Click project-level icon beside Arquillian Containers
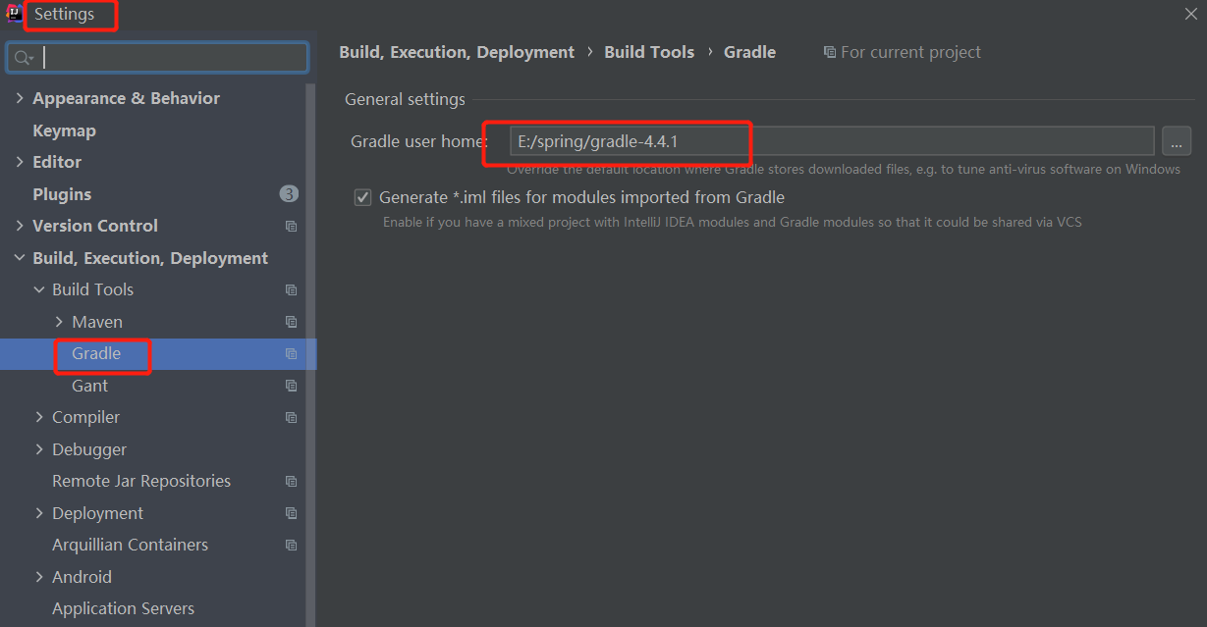 (291, 545)
